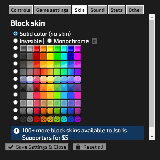This screenshot has height=160, width=160.
Task: Go to the Stats tab
Action: pyautogui.click(x=116, y=10)
